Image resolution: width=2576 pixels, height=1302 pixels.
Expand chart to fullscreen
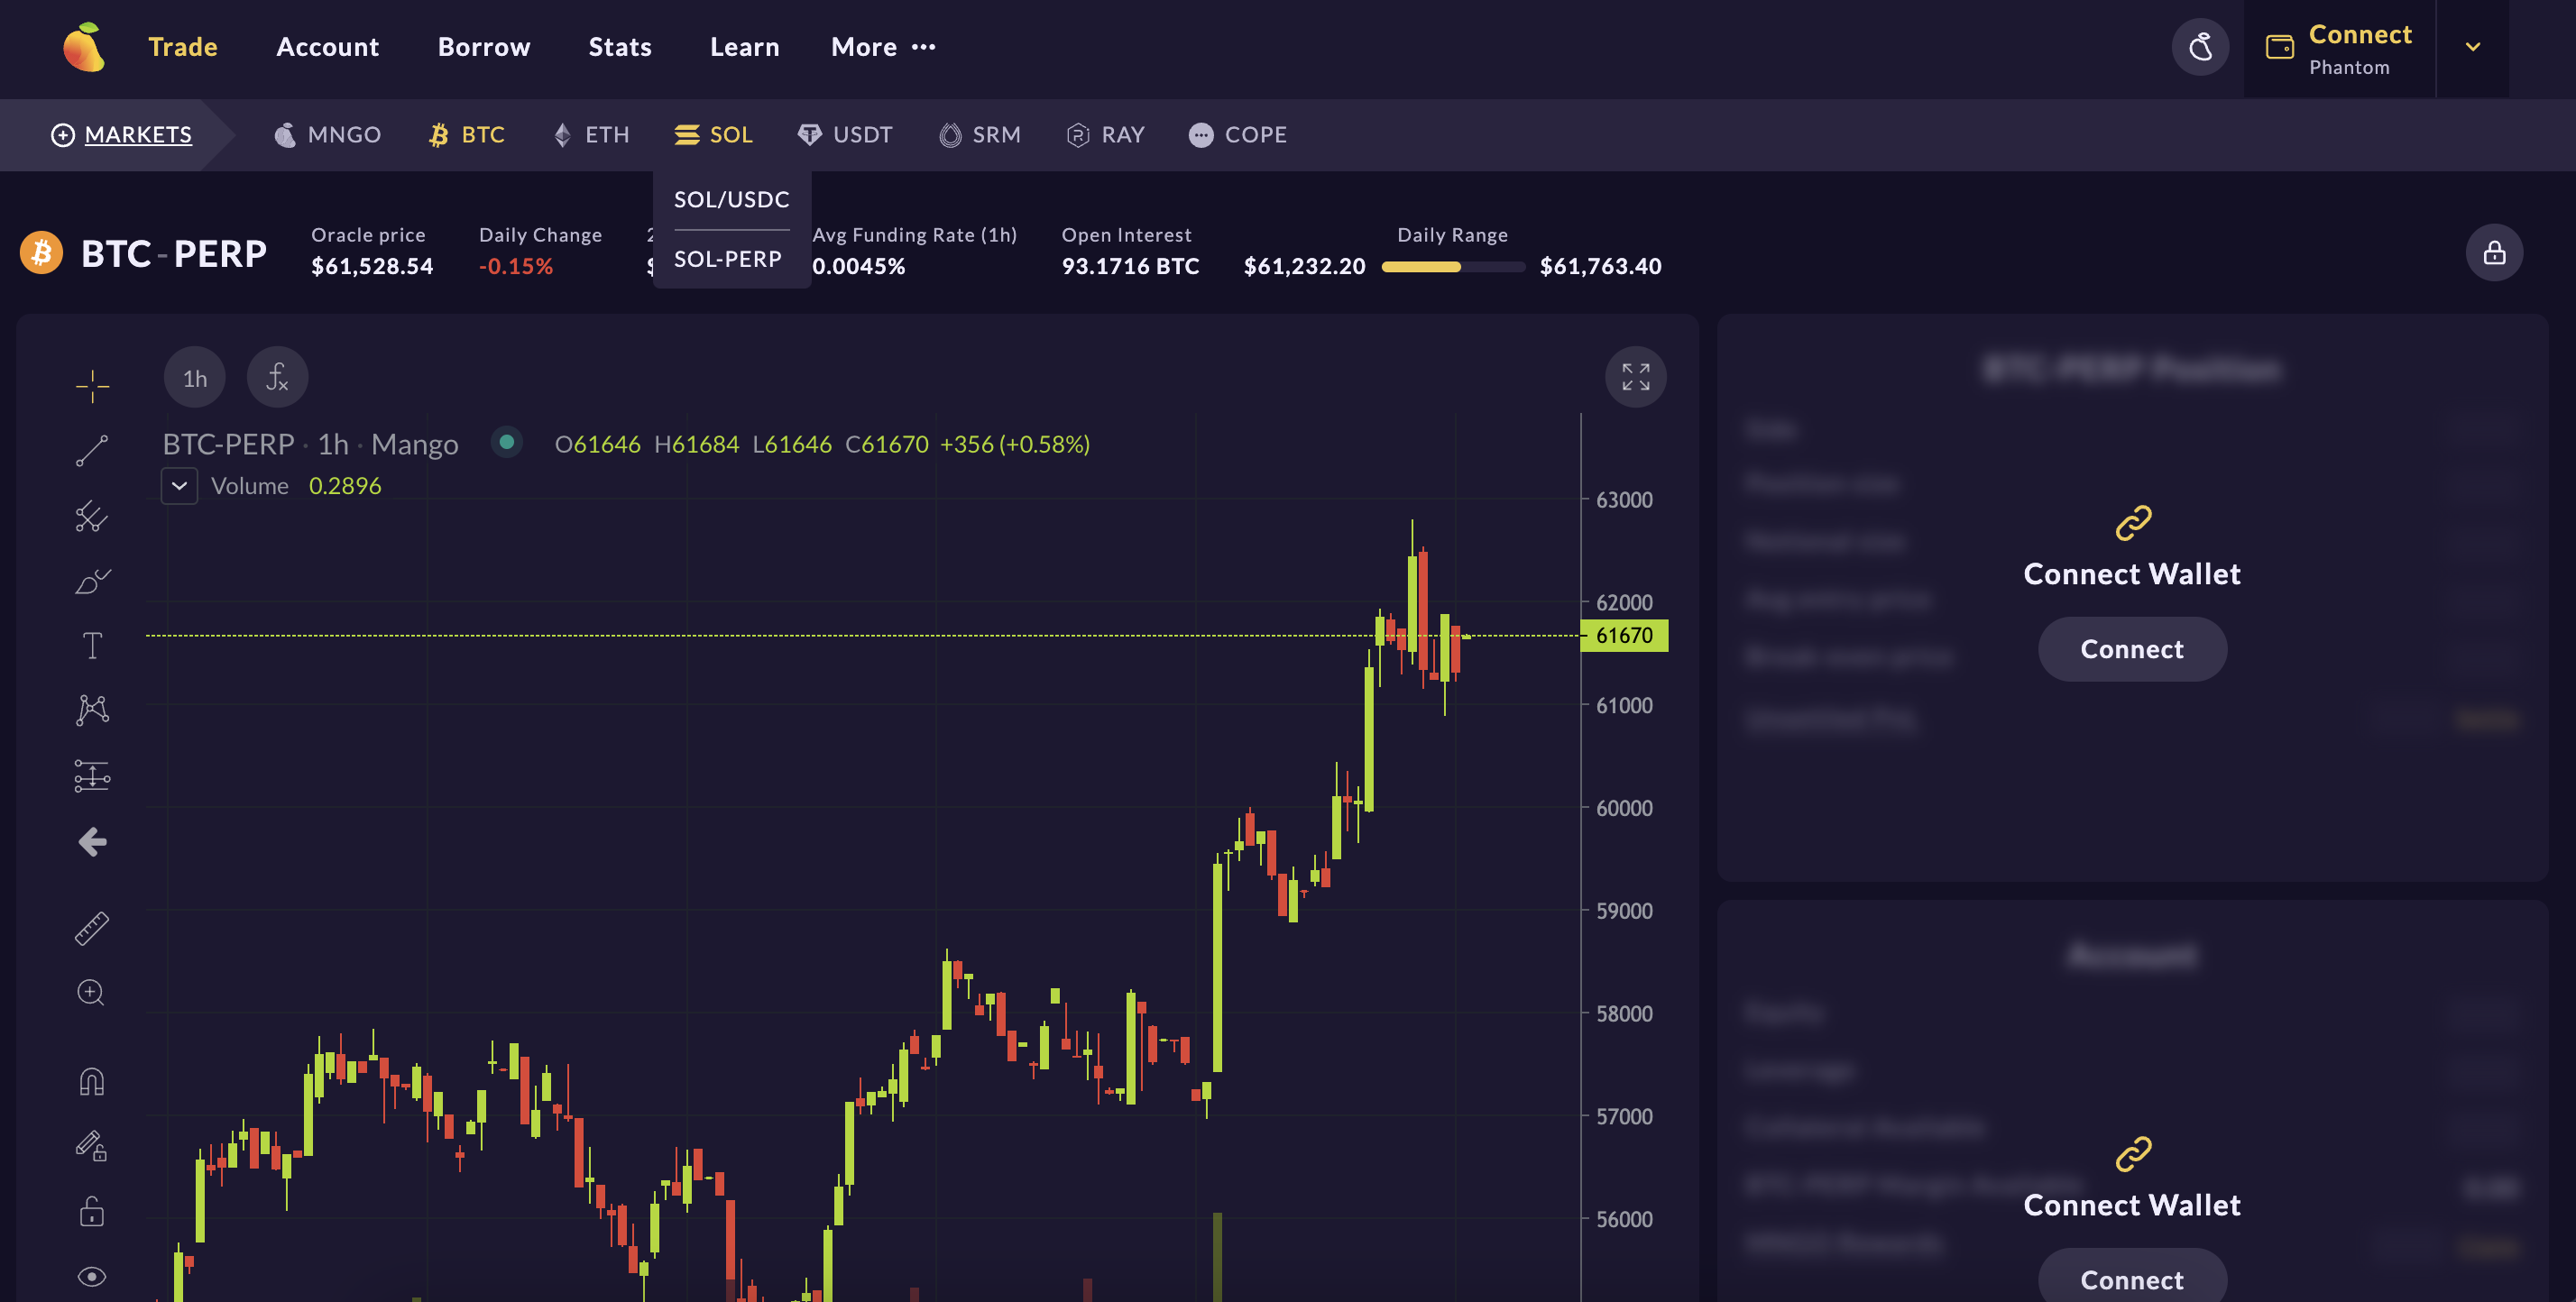(x=1635, y=377)
